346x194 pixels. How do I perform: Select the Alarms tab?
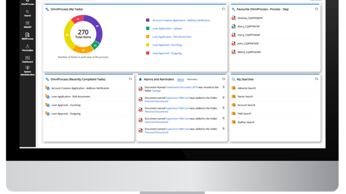180,79
